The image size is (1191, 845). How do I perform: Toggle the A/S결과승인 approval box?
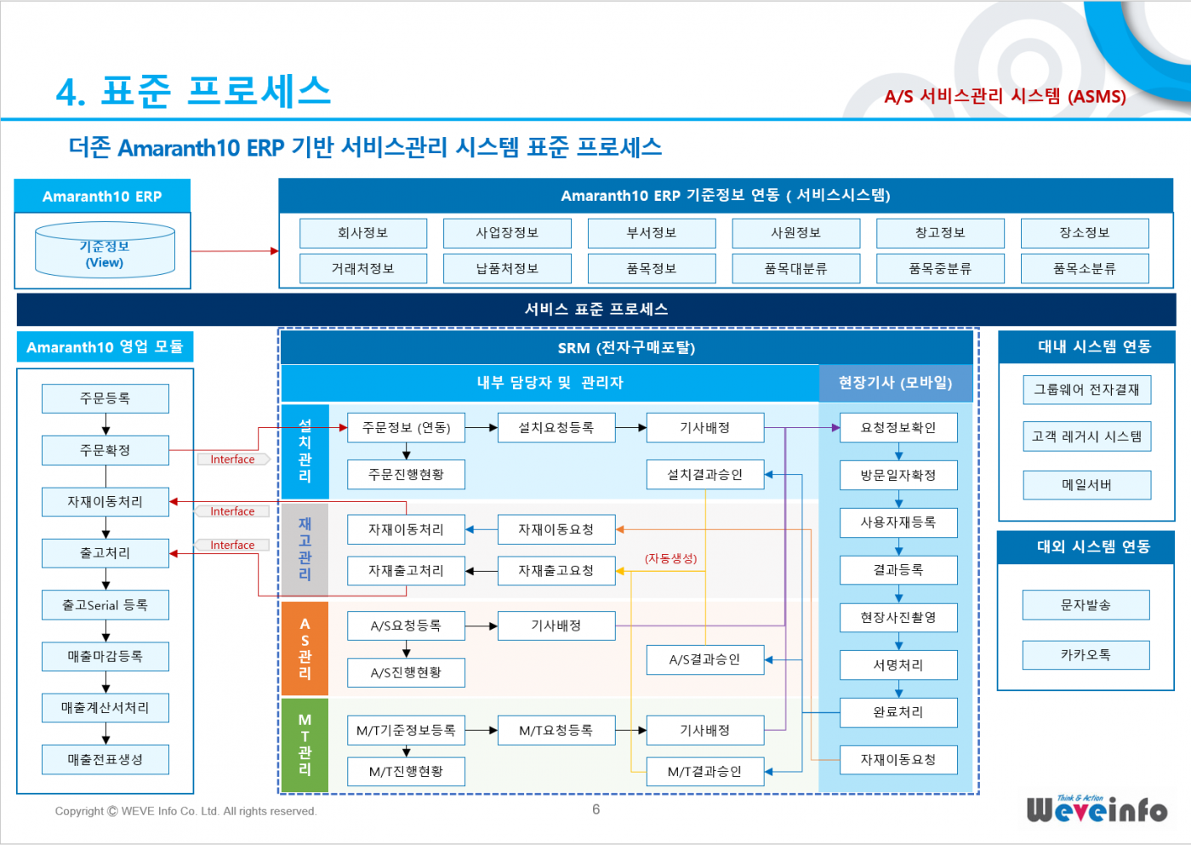click(705, 659)
